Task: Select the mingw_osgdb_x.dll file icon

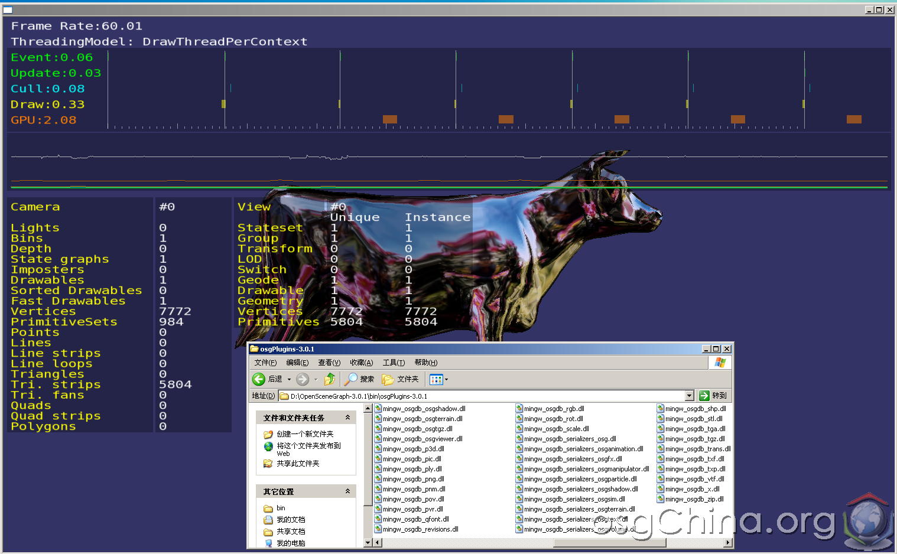Action: (x=661, y=489)
